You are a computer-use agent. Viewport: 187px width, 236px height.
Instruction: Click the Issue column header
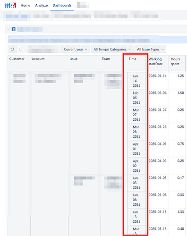click(74, 59)
